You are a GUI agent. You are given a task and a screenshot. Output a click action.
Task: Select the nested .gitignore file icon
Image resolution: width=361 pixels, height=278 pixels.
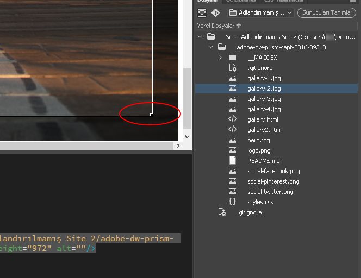[x=233, y=68]
